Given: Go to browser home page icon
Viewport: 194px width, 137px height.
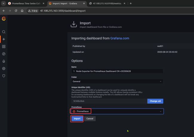Looking at the screenshot, I should 22,11.
